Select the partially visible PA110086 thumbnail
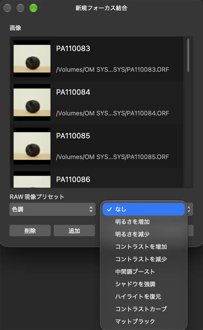 coord(32,179)
